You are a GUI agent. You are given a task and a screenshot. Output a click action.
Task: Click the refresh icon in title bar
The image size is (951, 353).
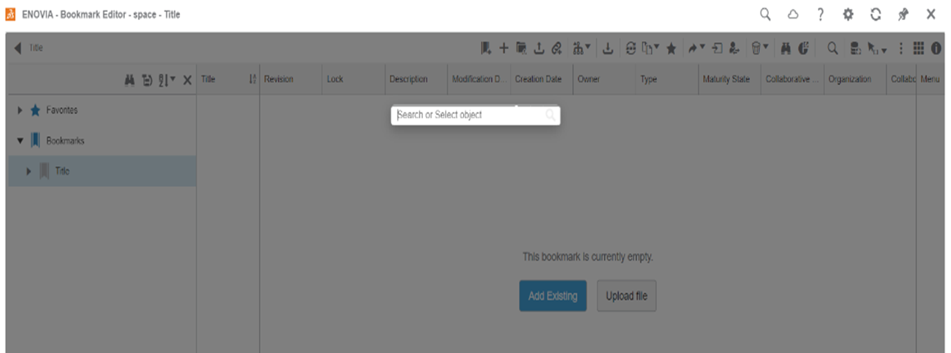click(x=876, y=14)
